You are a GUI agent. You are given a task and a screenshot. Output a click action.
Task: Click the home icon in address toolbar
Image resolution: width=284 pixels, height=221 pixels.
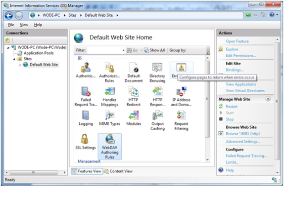263,15
